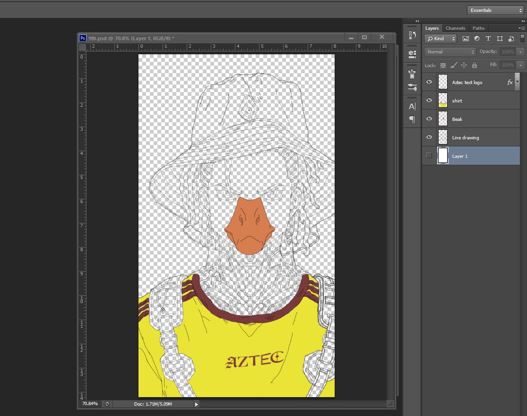Click the shirt layer thumbnail
Viewport: 527px width, 416px height.
point(443,101)
